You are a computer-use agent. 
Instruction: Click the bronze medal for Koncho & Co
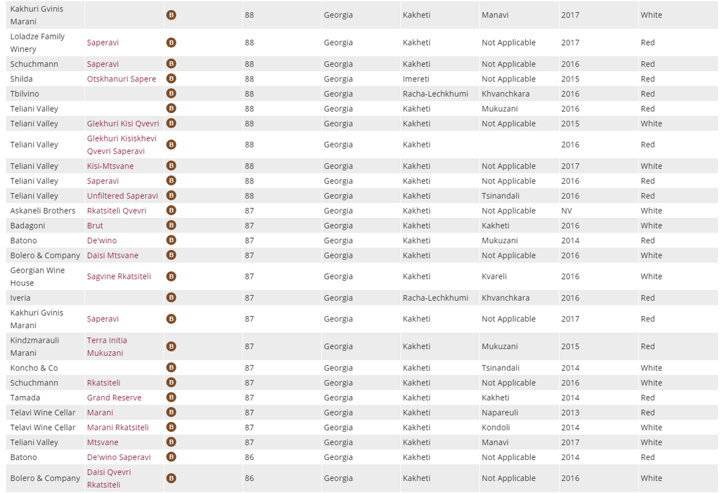171,368
